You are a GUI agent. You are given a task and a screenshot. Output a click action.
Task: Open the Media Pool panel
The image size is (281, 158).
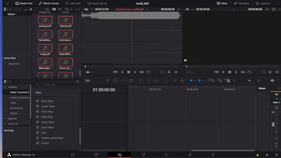coord(24,4)
